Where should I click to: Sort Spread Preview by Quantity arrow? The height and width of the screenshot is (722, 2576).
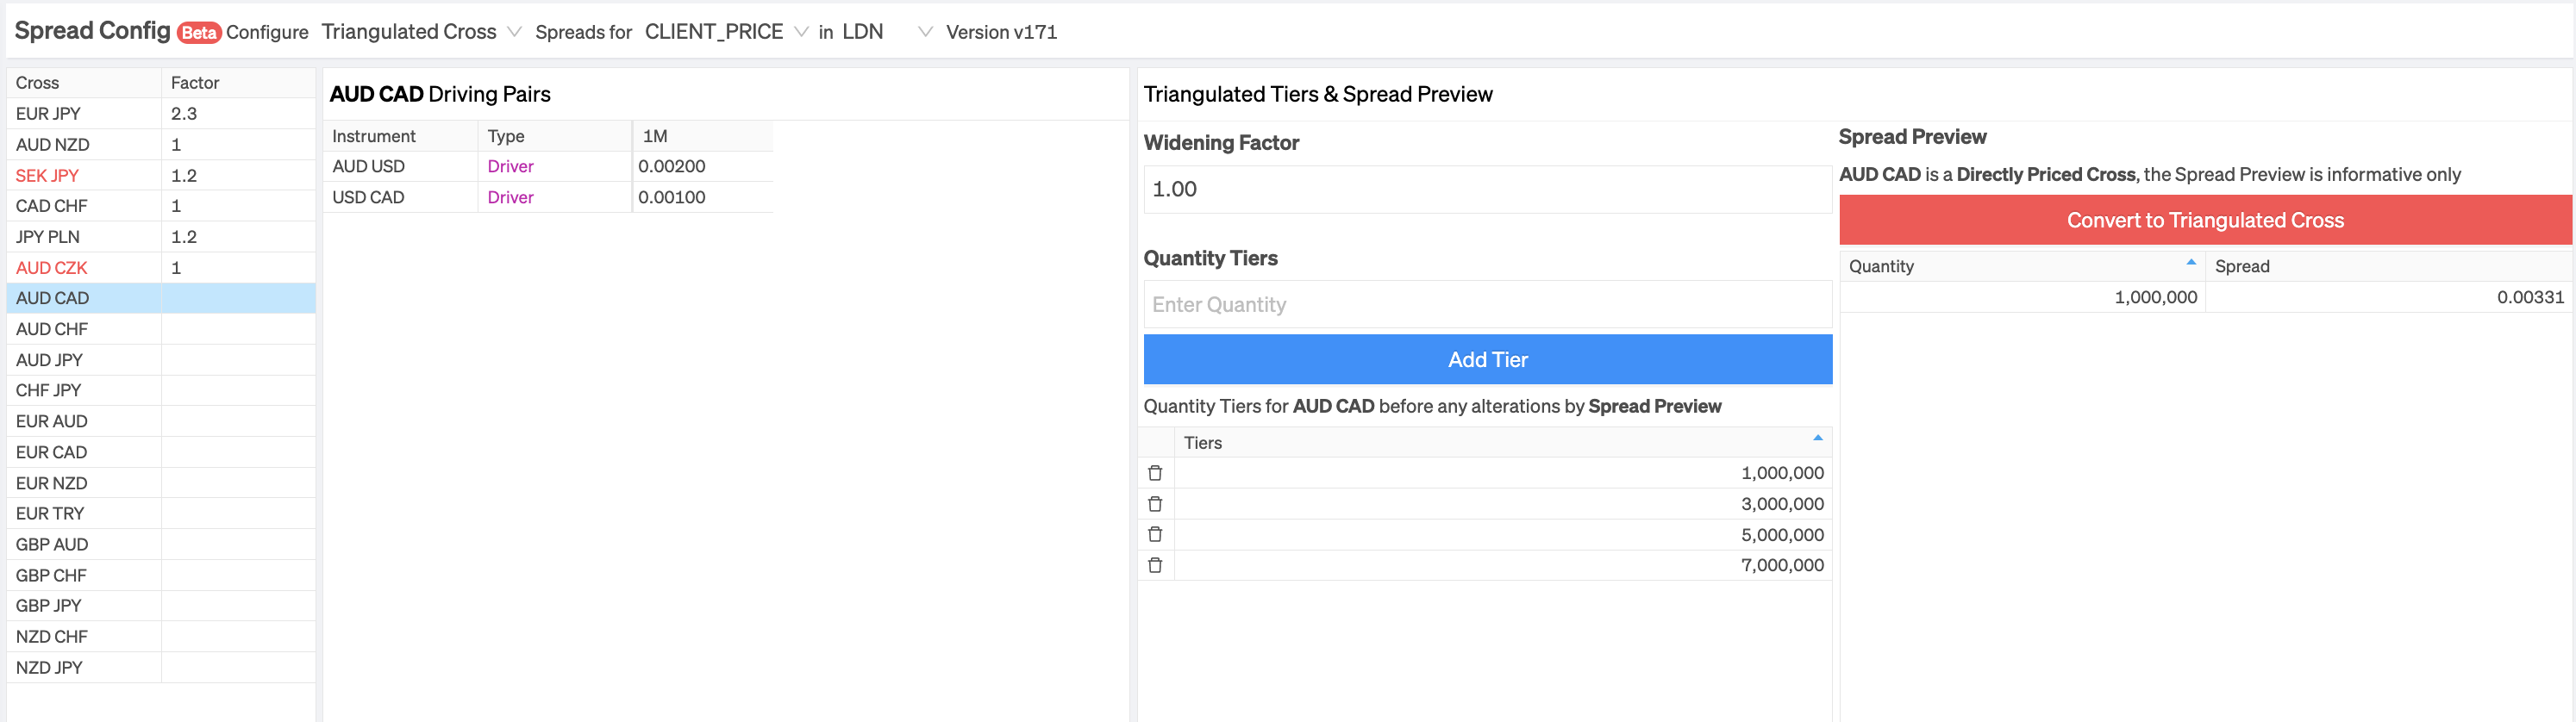pyautogui.click(x=2191, y=262)
